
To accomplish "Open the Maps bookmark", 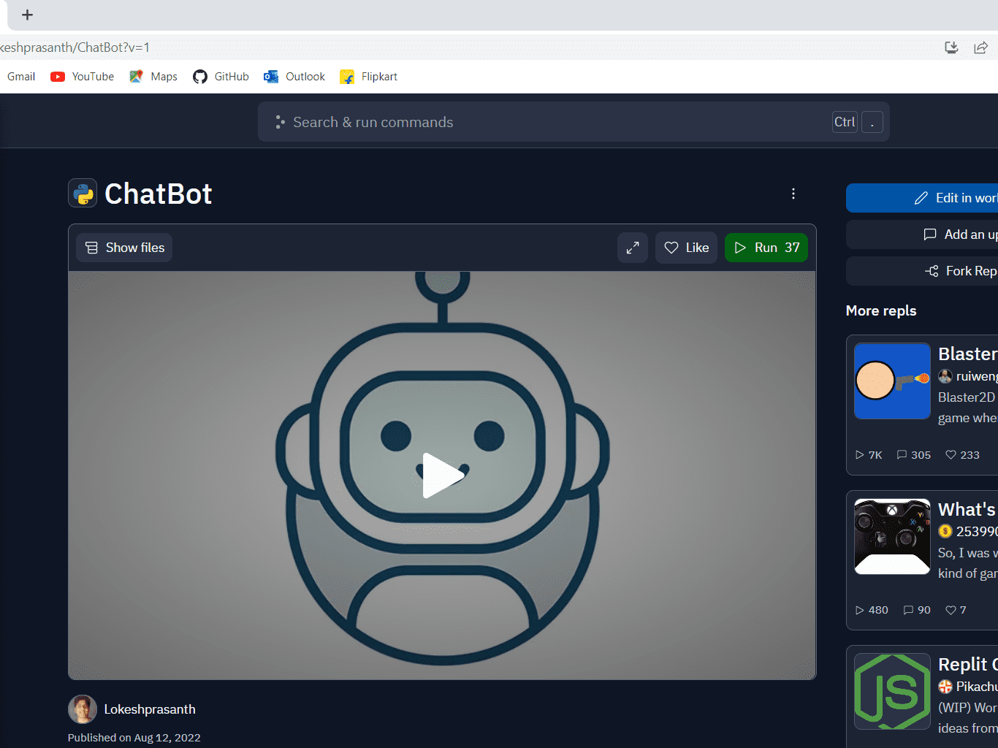I will 153,77.
